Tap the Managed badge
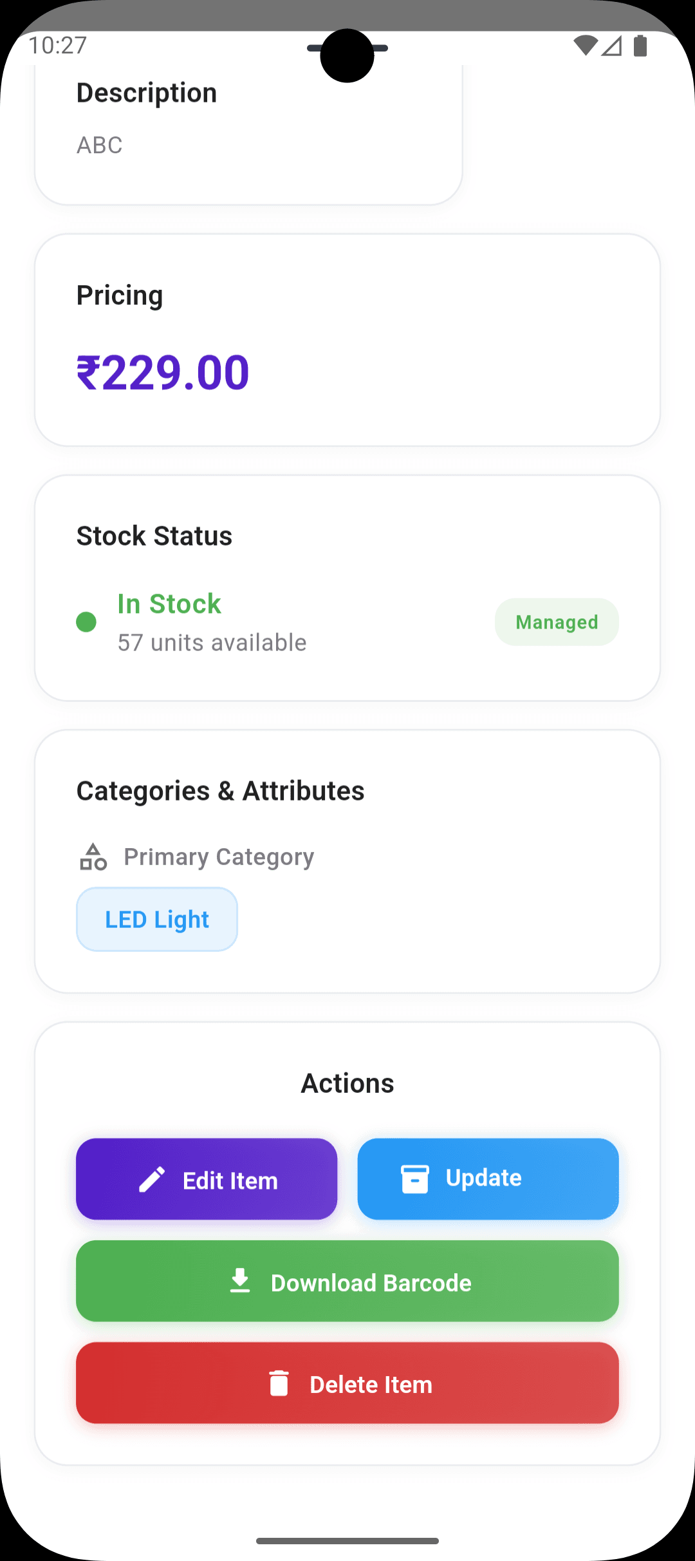The width and height of the screenshot is (695, 1561). click(x=557, y=622)
